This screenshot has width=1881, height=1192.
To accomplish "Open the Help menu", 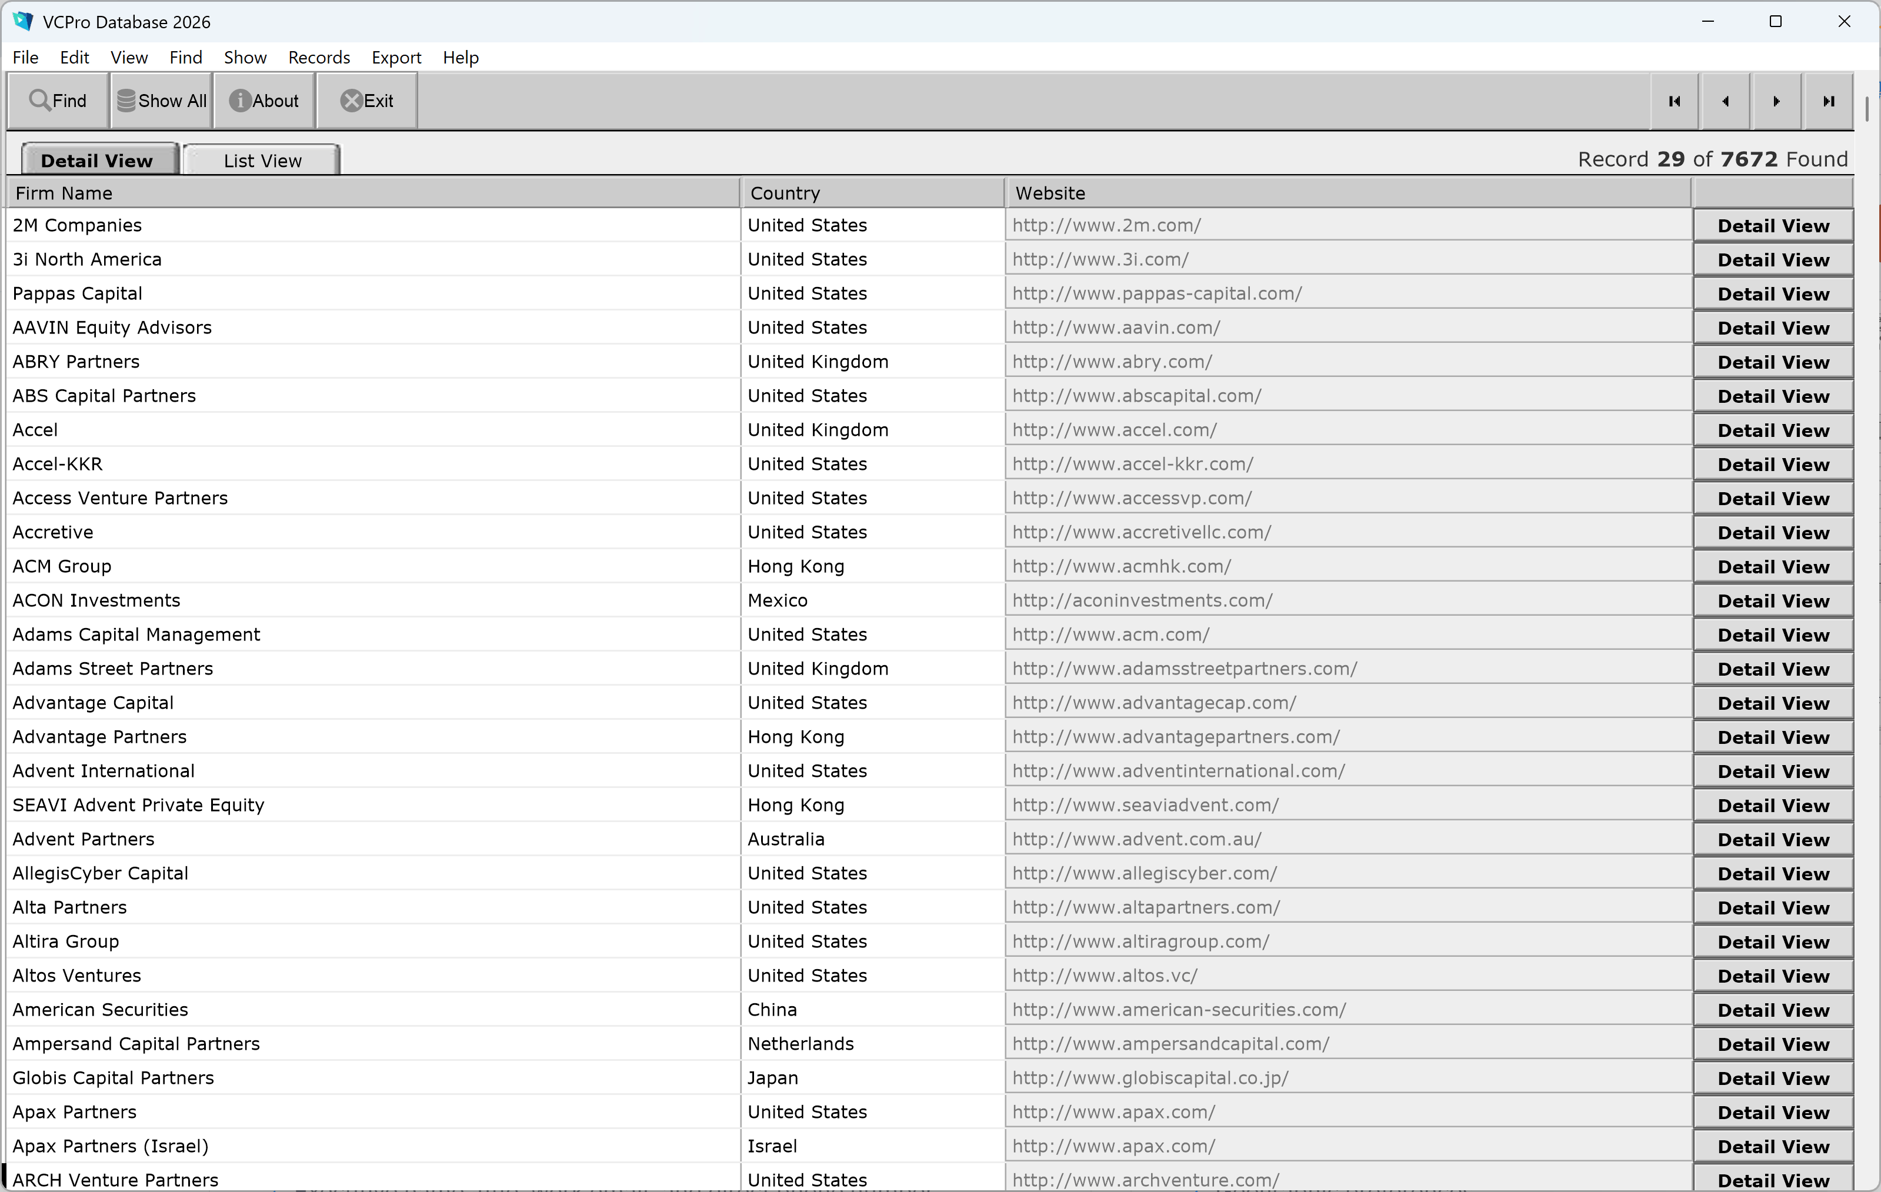I will [461, 57].
